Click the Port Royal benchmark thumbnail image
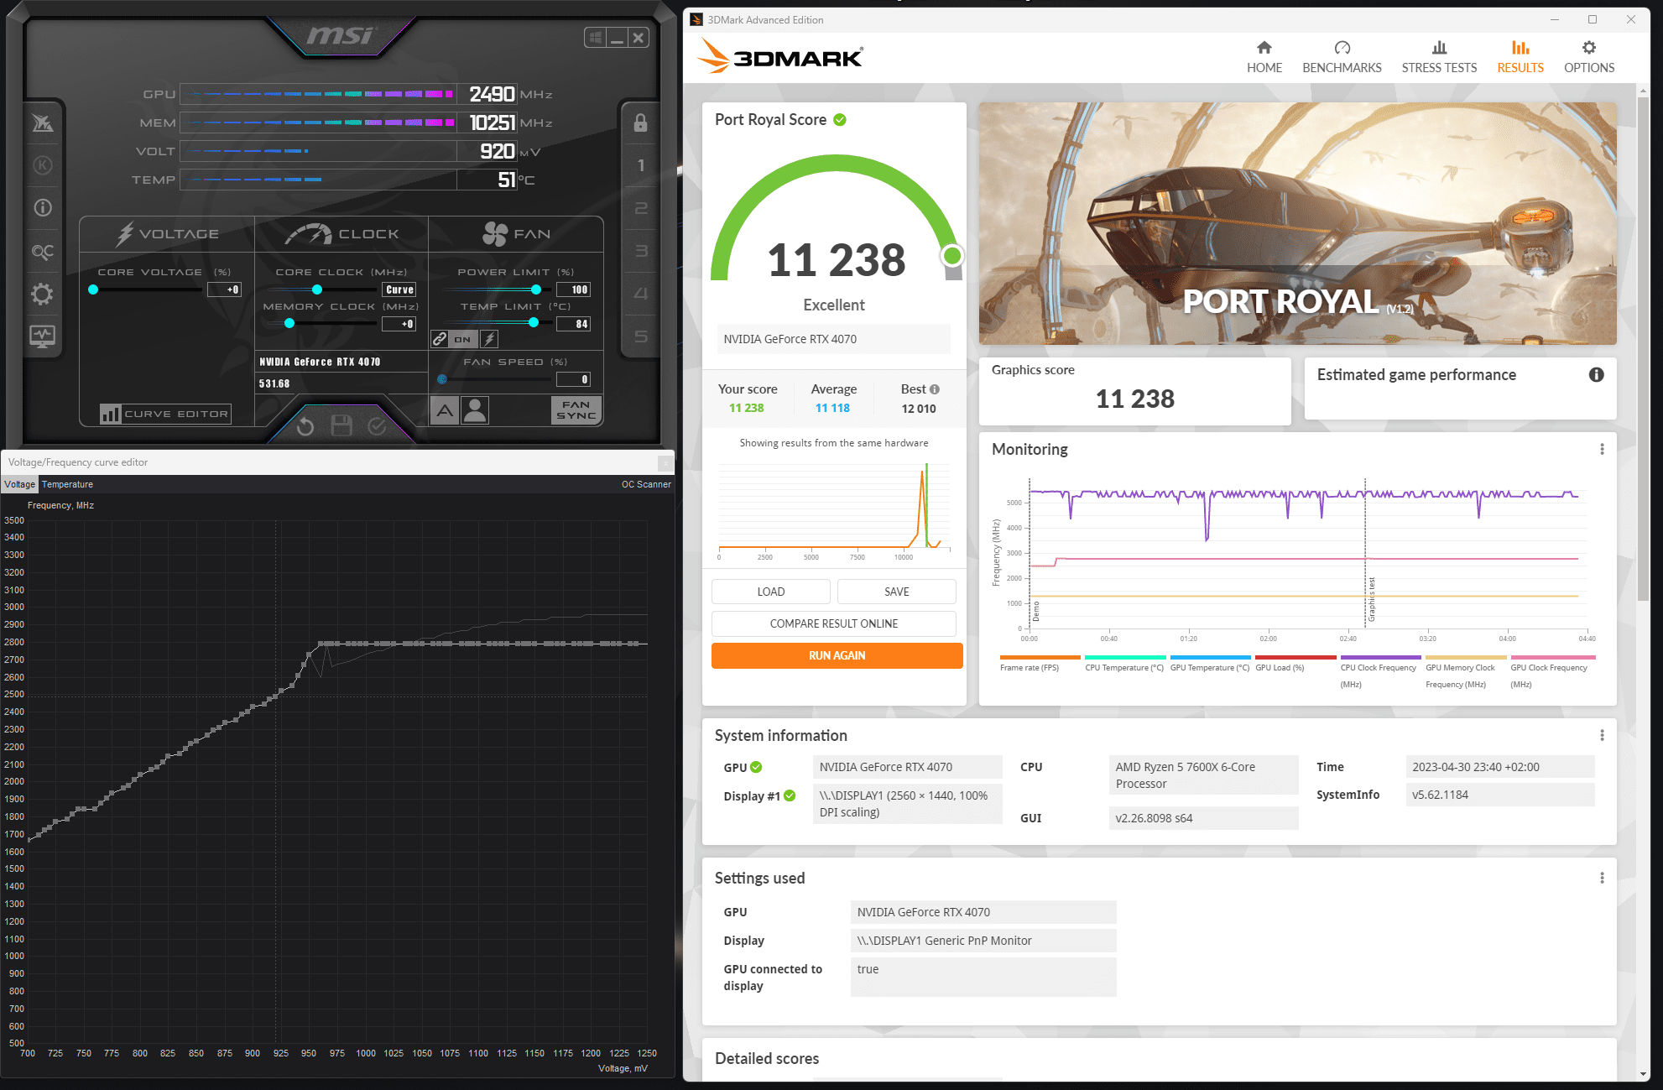The image size is (1663, 1090). [1297, 223]
